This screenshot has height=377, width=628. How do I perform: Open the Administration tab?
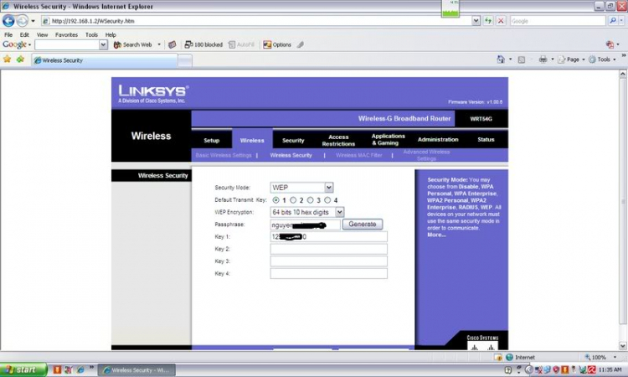click(x=438, y=139)
